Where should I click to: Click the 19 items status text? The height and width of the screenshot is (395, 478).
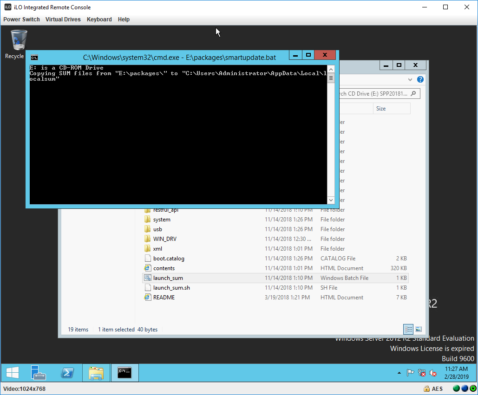pos(78,329)
